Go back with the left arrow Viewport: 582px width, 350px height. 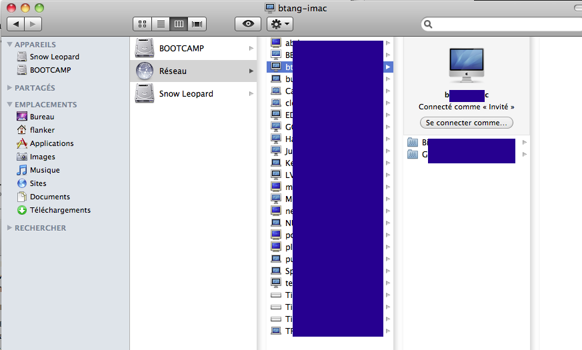[x=15, y=24]
